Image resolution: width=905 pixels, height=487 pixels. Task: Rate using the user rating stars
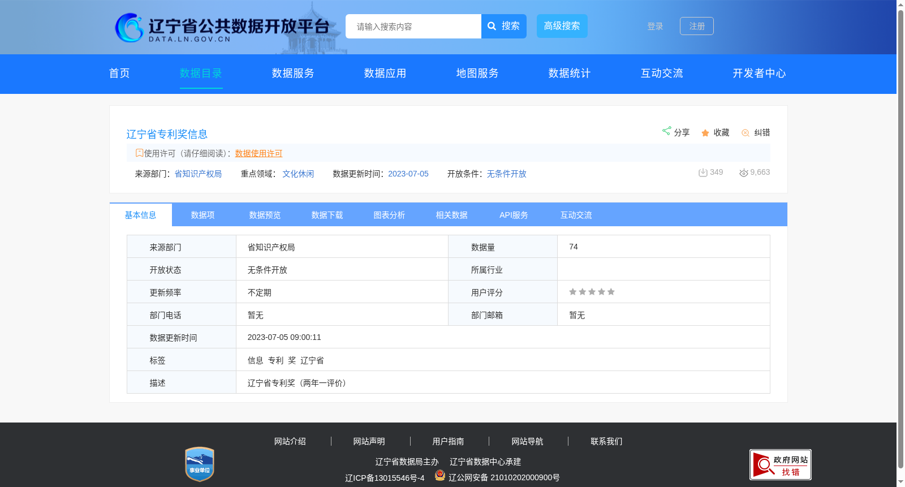pos(592,292)
